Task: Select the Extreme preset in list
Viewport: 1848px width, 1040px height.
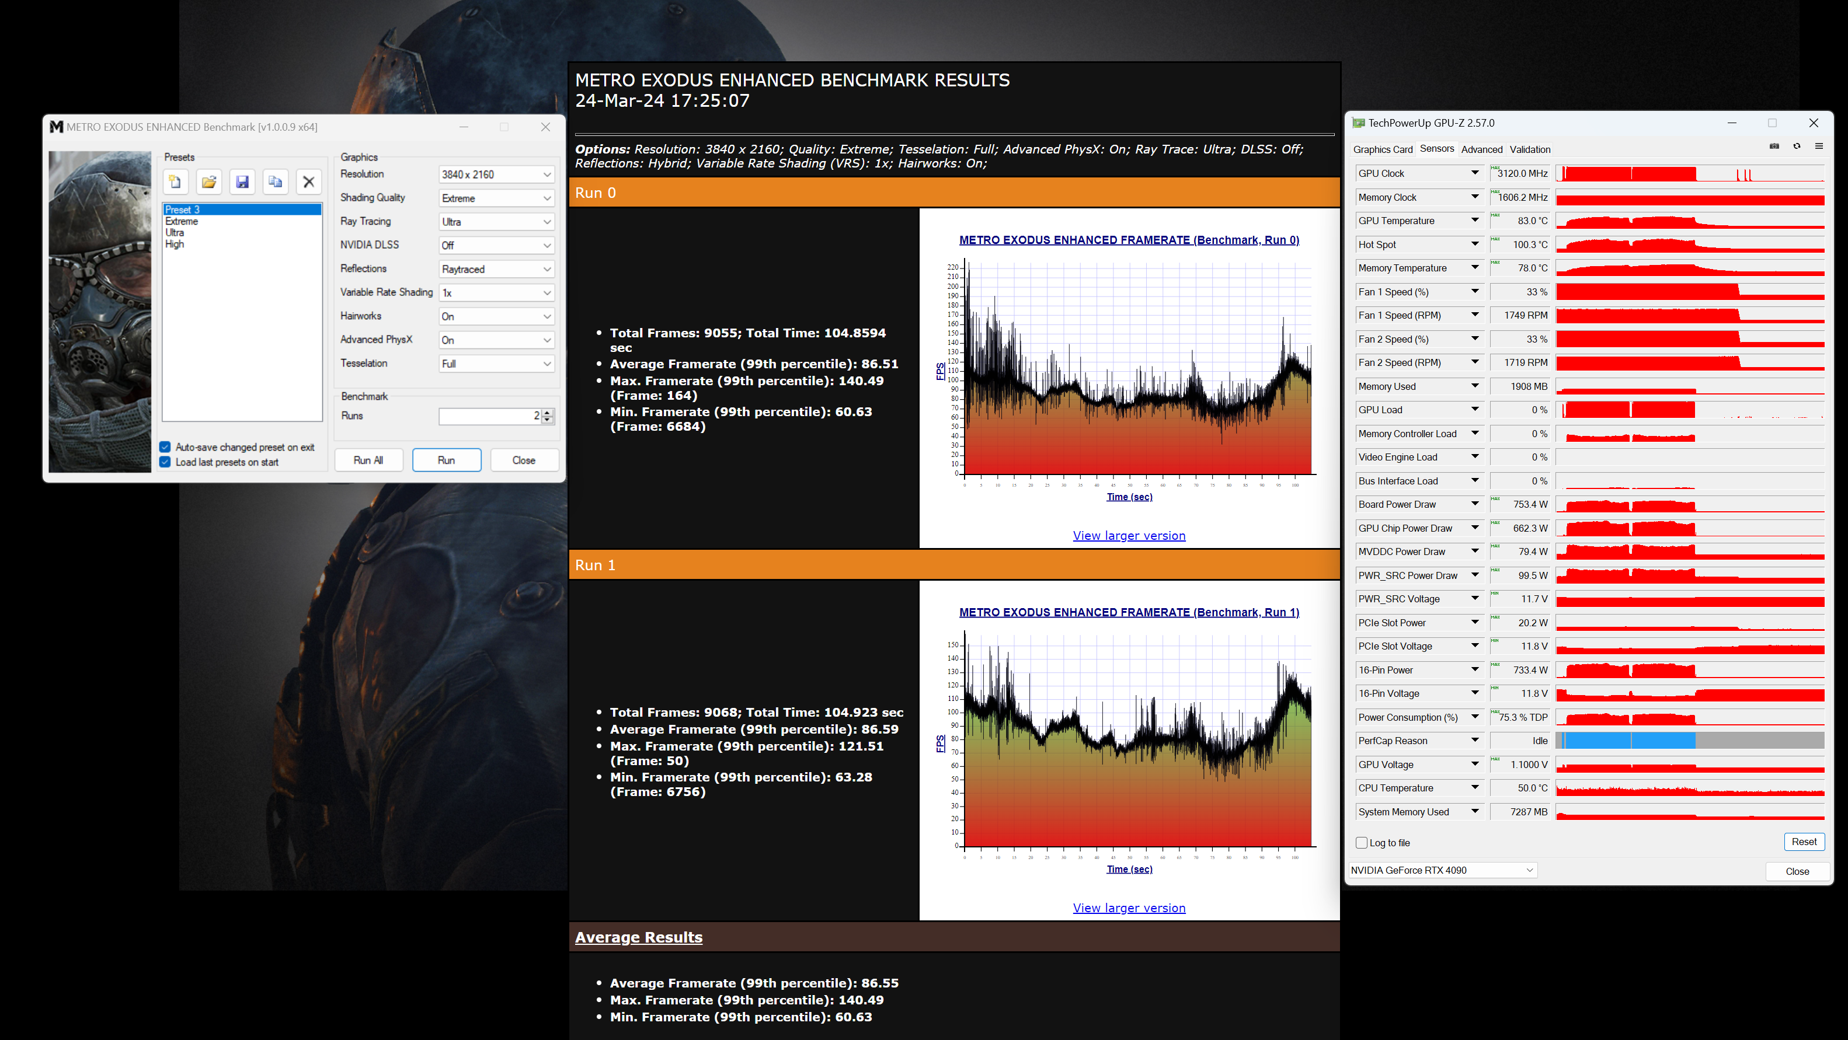Action: (182, 221)
